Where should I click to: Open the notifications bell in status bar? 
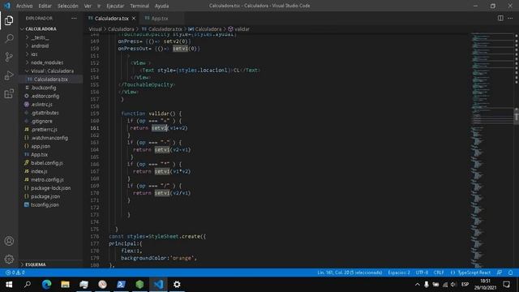coord(510,273)
